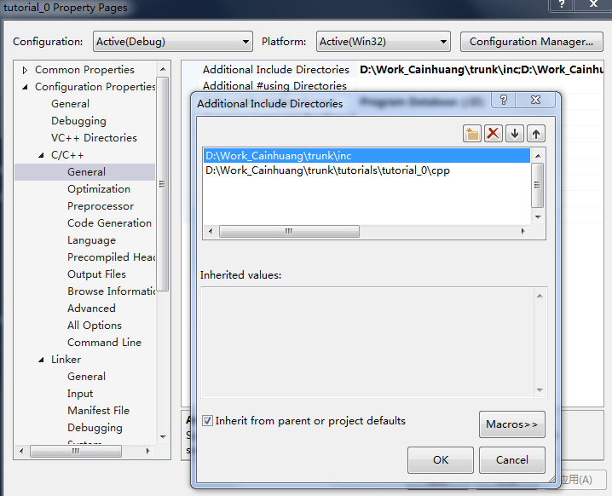The width and height of the screenshot is (612, 496).
Task: Open the Manifest File page
Action: pos(98,411)
